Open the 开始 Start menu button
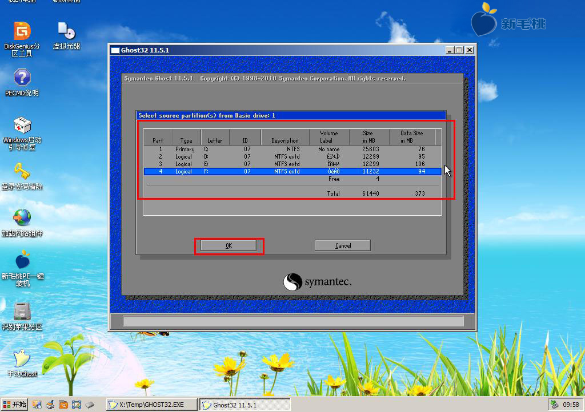This screenshot has width=585, height=412. 14,405
